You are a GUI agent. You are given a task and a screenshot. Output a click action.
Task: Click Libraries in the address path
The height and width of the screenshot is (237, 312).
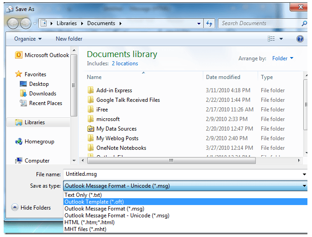point(66,23)
